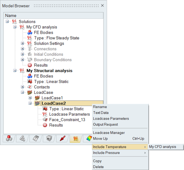Collapse the My Structural analysis node
Screen dimensions: 184x170
coord(15,71)
